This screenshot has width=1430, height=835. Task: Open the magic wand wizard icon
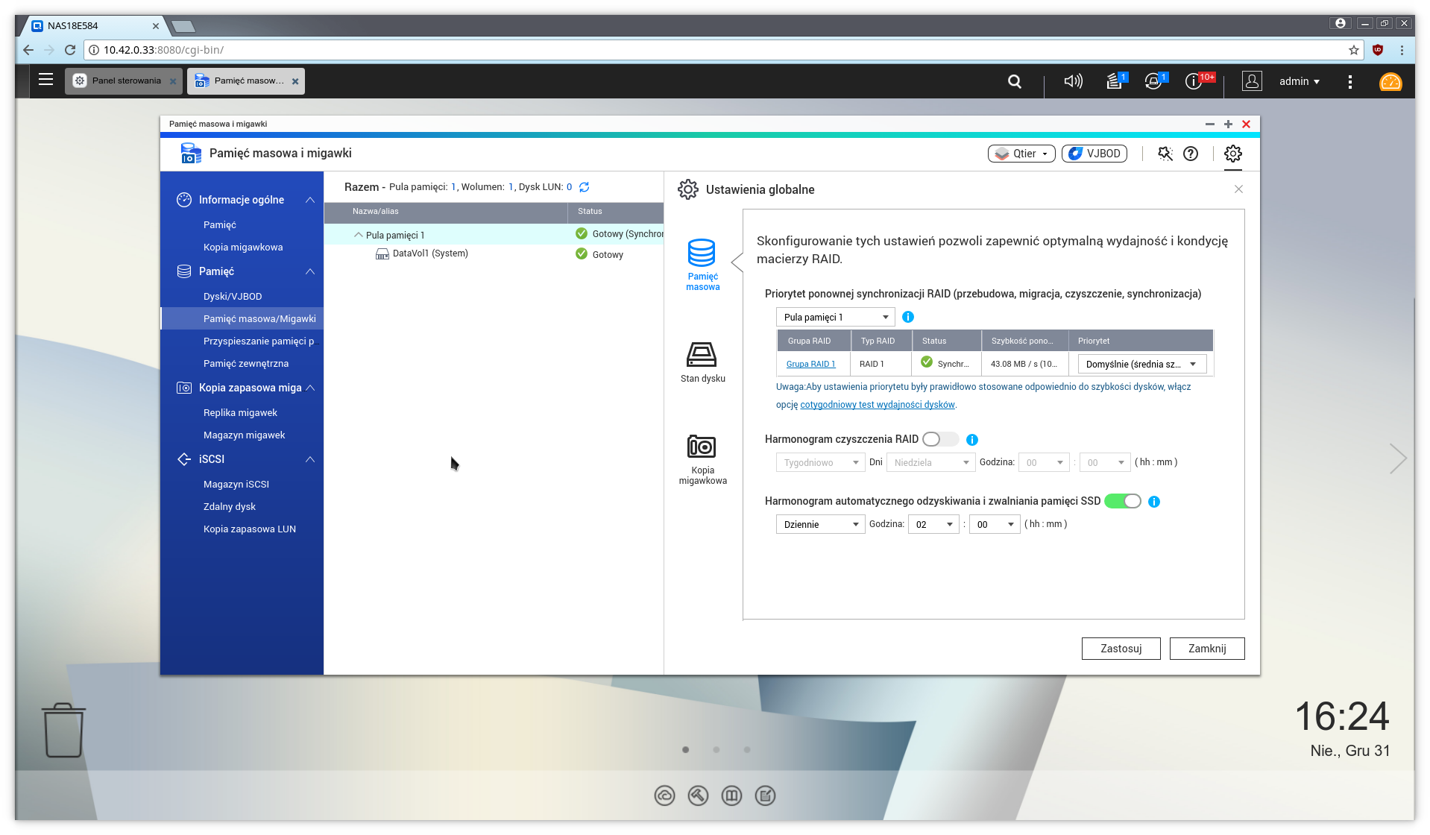1165,154
